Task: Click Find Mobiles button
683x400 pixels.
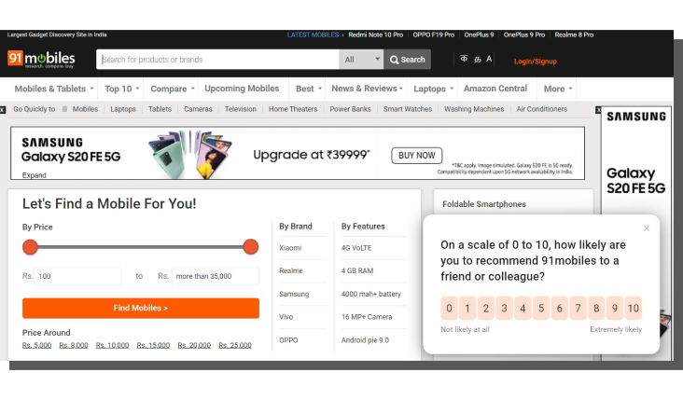Action: (x=141, y=309)
